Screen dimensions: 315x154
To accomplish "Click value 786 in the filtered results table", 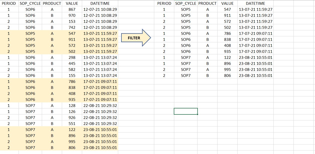I will point(227,33).
